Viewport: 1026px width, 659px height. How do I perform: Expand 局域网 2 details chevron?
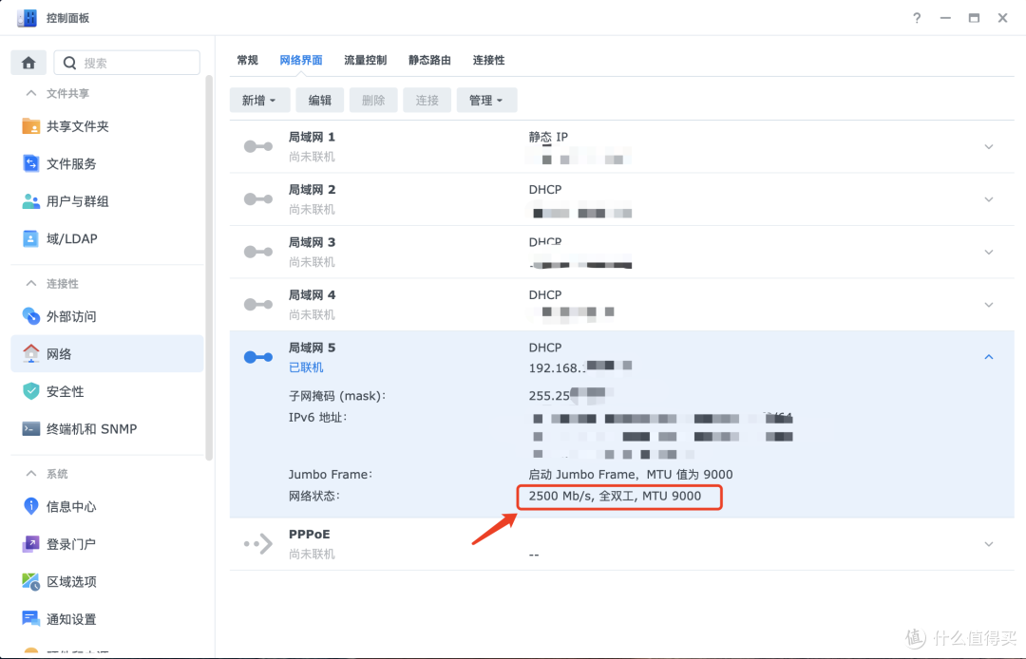[989, 199]
